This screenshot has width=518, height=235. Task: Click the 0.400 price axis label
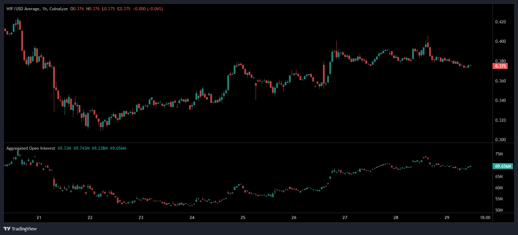tap(500, 41)
